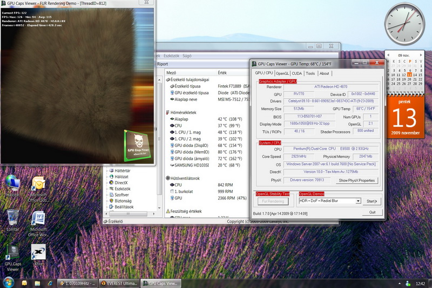Click the 2366 RPM GPU fan value
The width and height of the screenshot is (432, 288).
pyautogui.click(x=232, y=198)
